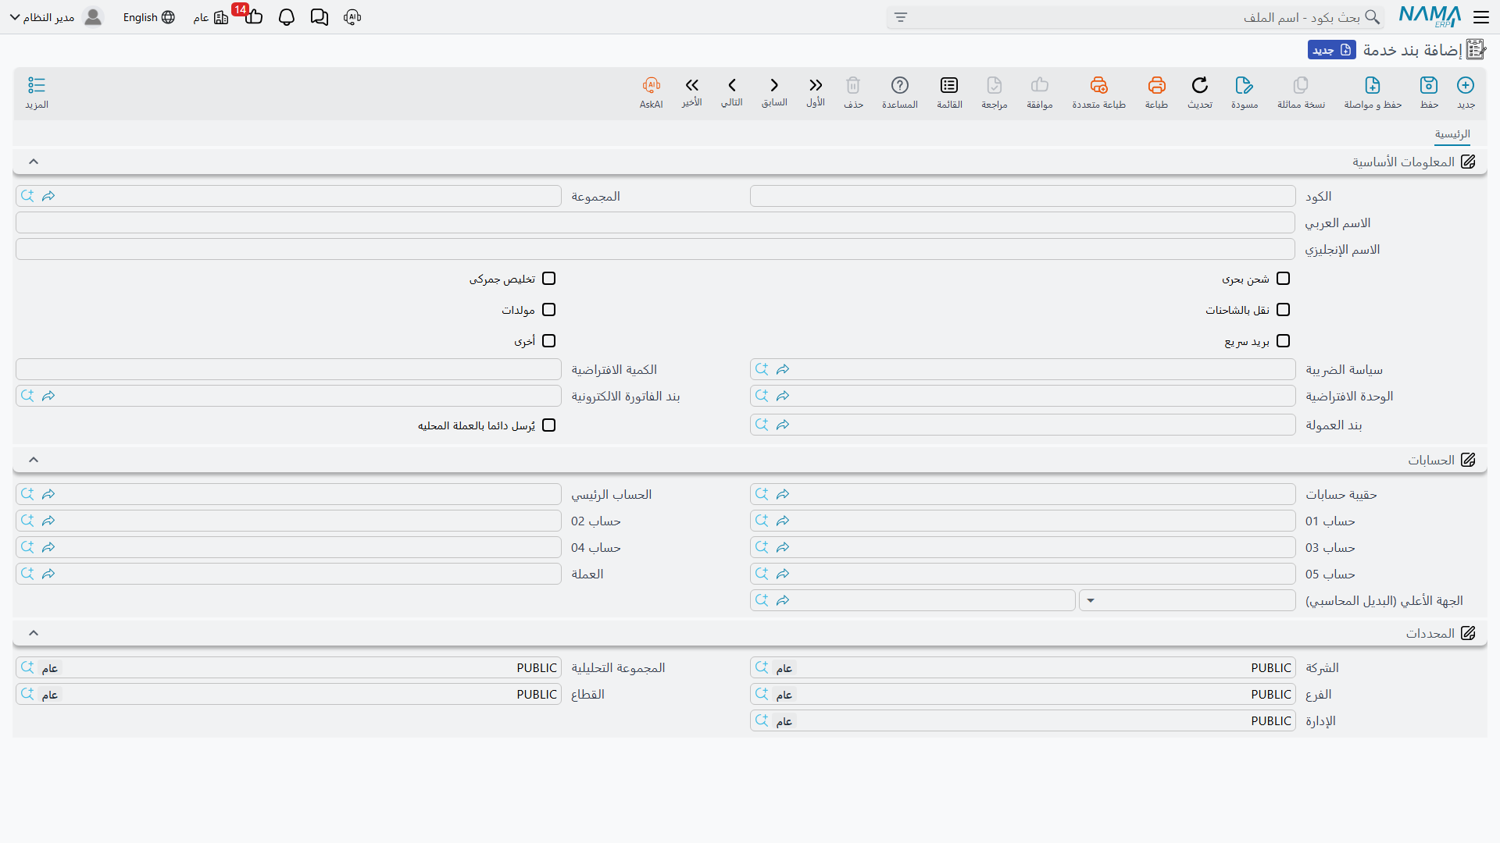Check the بريد سريع checkbox

1283,341
